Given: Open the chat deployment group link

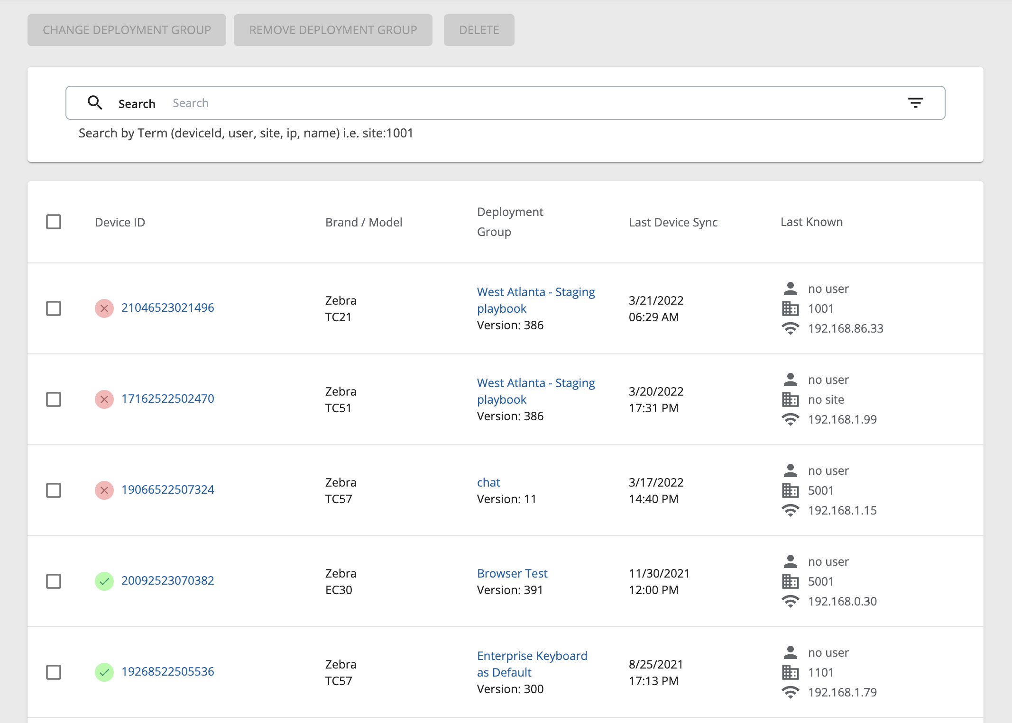Looking at the screenshot, I should coord(488,482).
